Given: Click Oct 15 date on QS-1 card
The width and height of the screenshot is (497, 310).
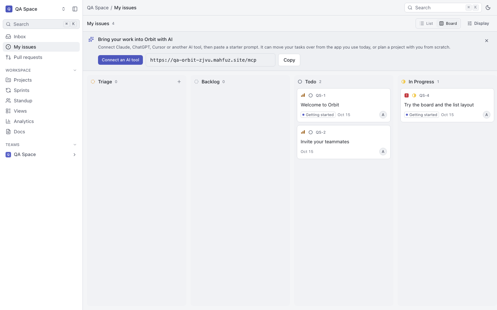Looking at the screenshot, I should (344, 115).
